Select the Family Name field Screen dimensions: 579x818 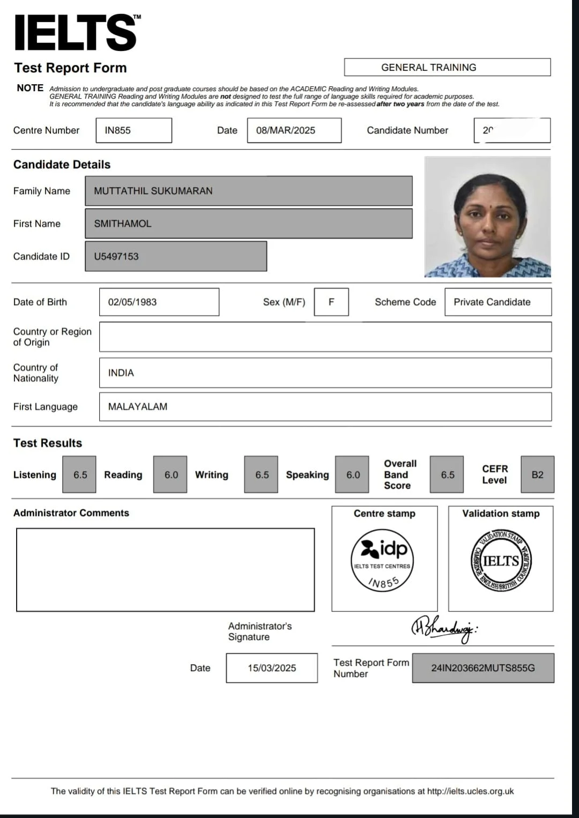click(249, 191)
